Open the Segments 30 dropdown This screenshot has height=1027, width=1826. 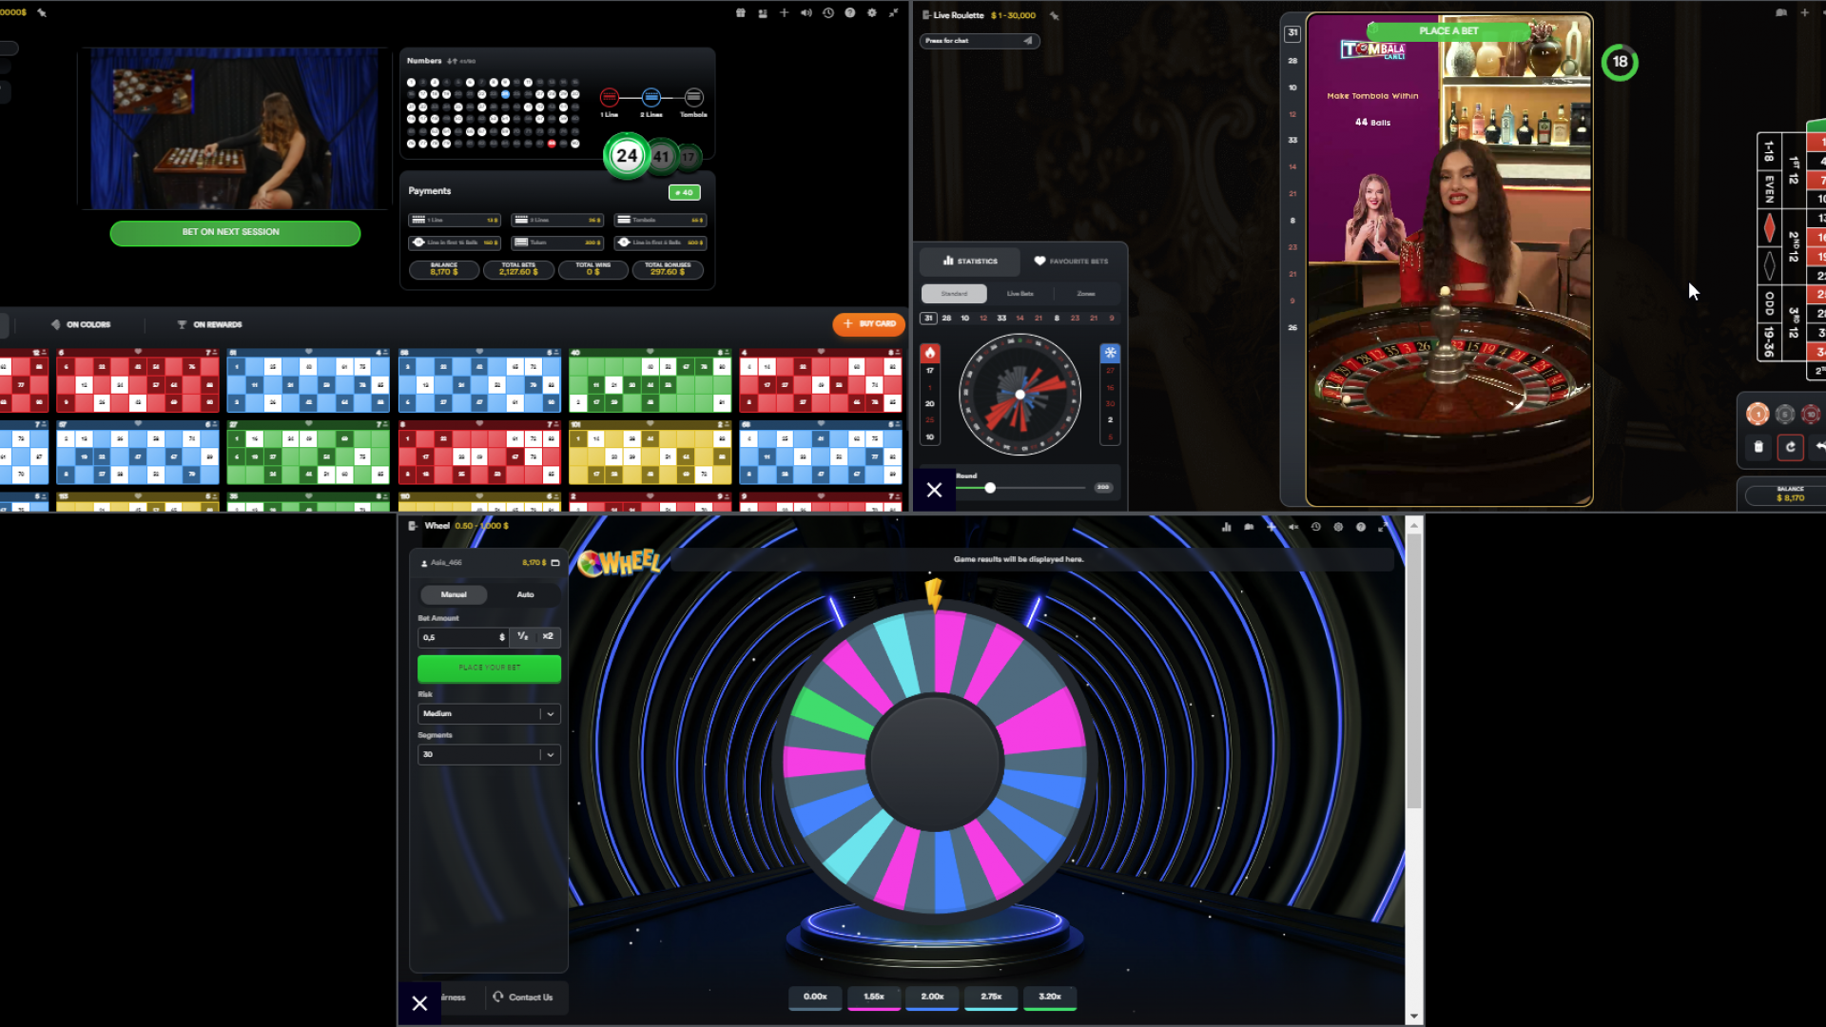(489, 754)
